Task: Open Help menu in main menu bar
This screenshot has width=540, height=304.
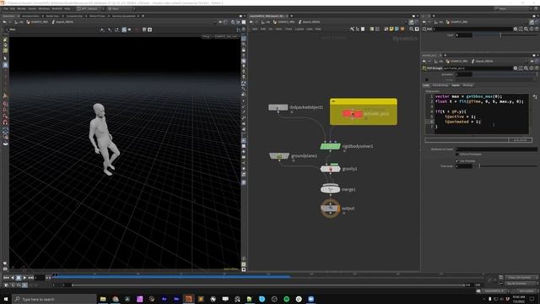Action: [67, 8]
